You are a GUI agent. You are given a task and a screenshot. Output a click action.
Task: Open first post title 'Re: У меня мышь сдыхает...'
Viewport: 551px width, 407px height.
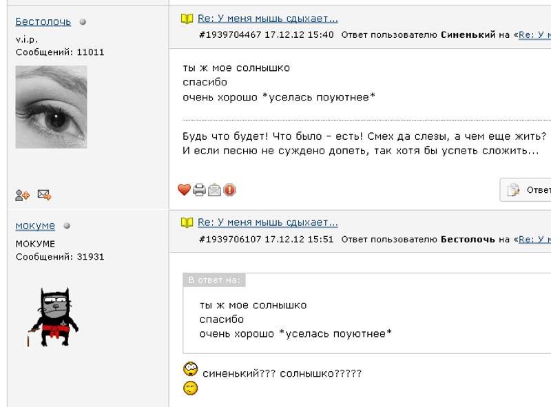coord(267,19)
